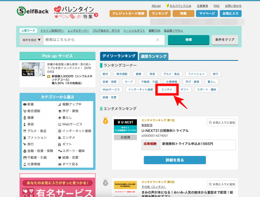Screen dimensions: 260x197
Task: Select the デイリーランキング tab
Action: click(x=119, y=56)
